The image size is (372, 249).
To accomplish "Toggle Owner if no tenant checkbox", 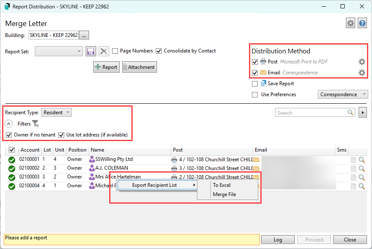I will [9, 135].
